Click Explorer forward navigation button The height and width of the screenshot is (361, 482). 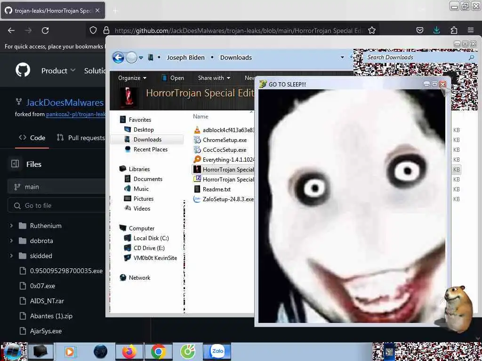132,57
